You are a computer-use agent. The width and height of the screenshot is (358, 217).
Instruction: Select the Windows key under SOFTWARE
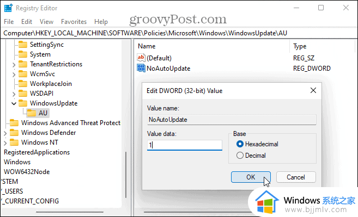tap(17, 162)
